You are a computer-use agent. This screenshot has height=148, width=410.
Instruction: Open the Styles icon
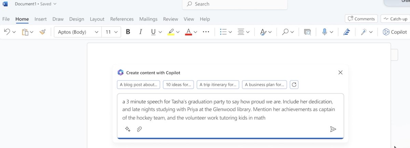click(263, 32)
